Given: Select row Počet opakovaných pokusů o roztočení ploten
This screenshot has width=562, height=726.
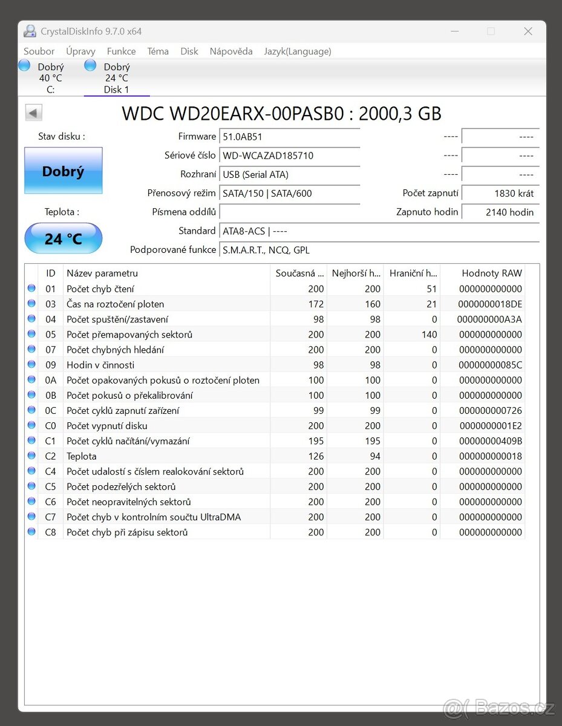Looking at the screenshot, I should tap(275, 380).
